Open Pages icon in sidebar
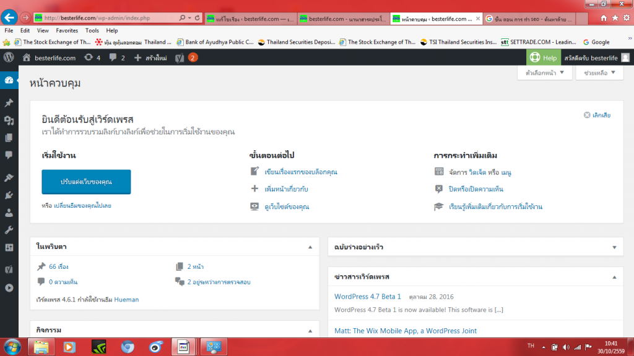The height and width of the screenshot is (356, 634). [9, 138]
